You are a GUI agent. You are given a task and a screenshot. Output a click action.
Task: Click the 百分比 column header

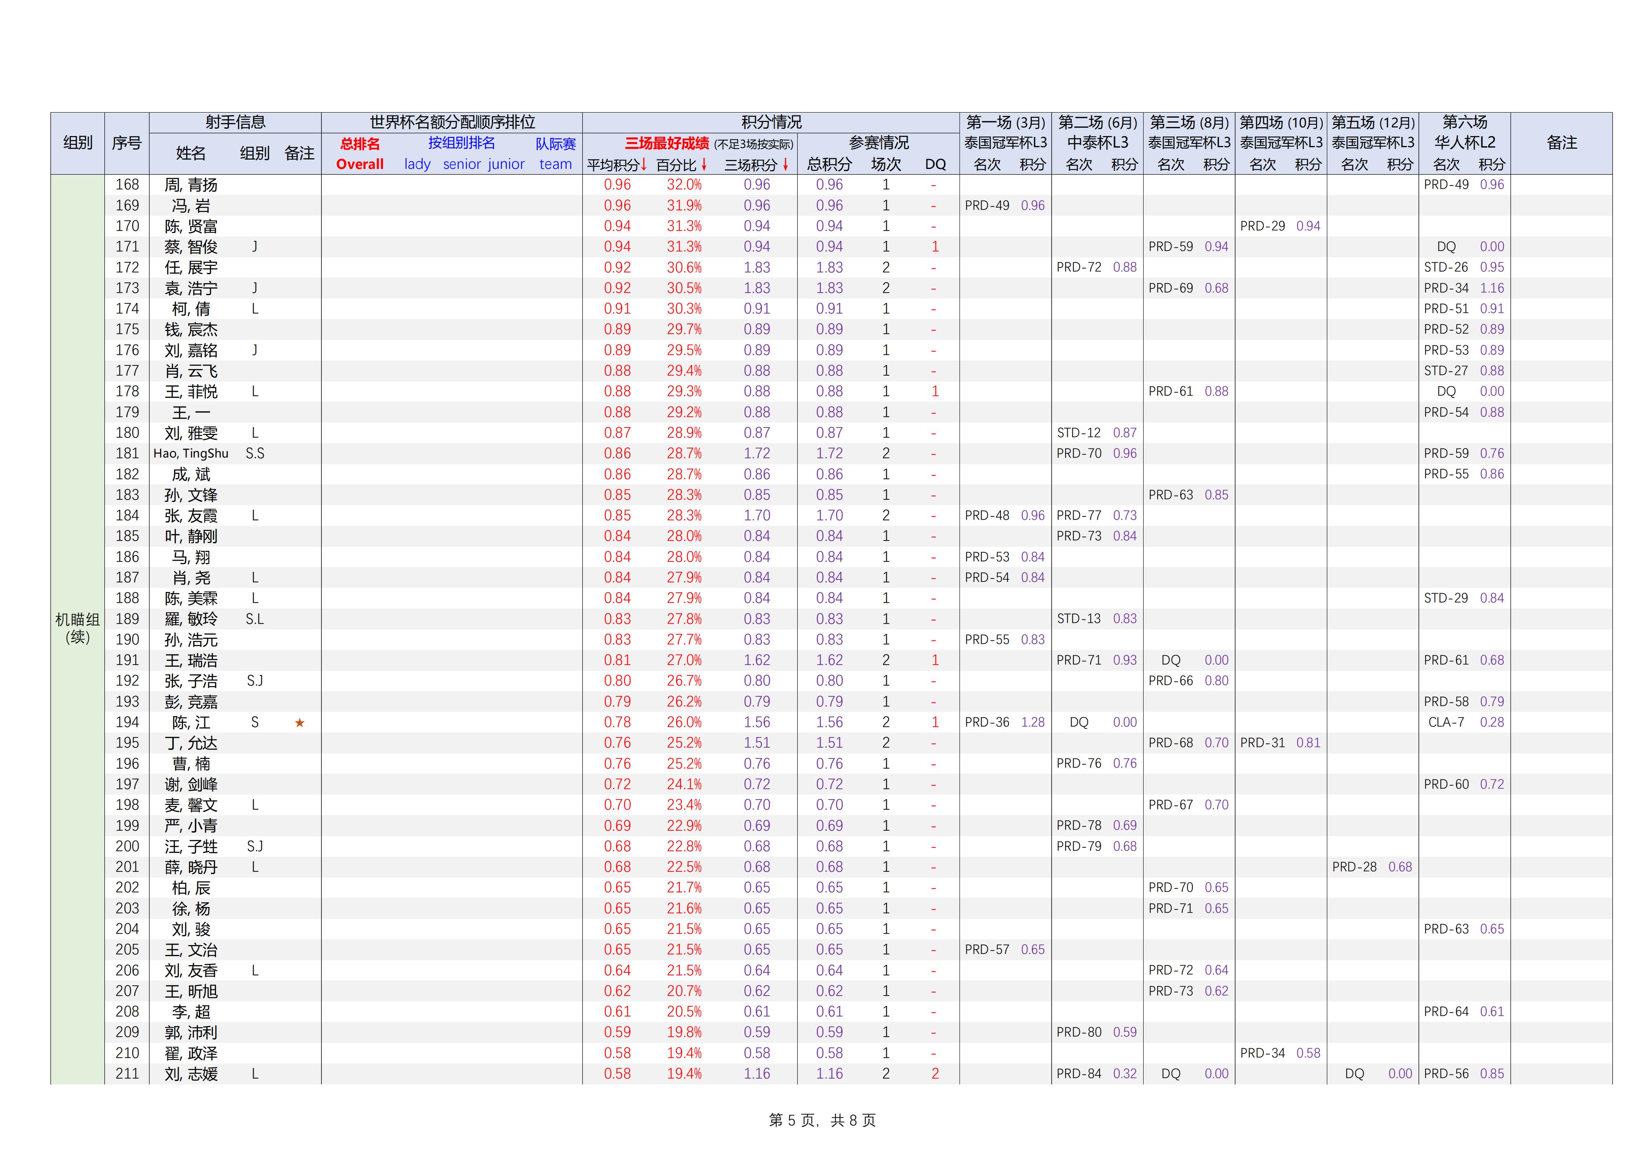(x=682, y=164)
